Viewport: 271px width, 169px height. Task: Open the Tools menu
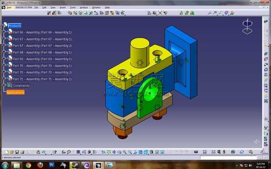coord(73,8)
